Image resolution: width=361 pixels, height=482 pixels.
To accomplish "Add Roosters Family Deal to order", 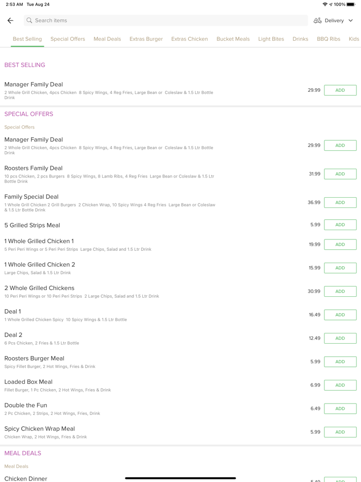I will click(x=340, y=174).
